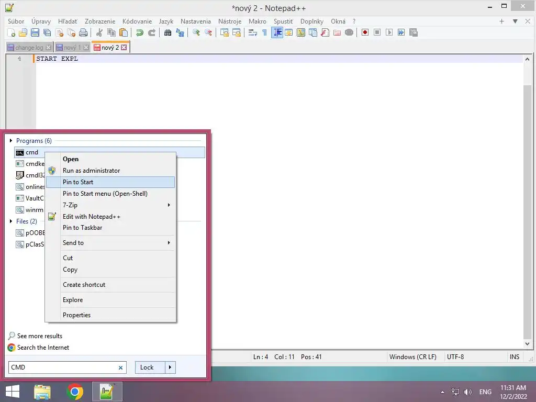Expand the 7-Zip submenu
The image size is (536, 402).
[110, 205]
